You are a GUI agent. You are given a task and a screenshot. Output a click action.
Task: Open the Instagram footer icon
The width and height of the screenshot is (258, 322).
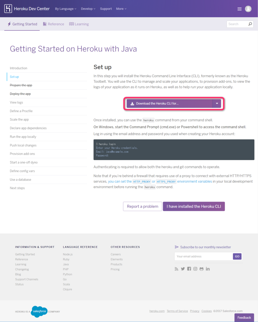(195, 269)
